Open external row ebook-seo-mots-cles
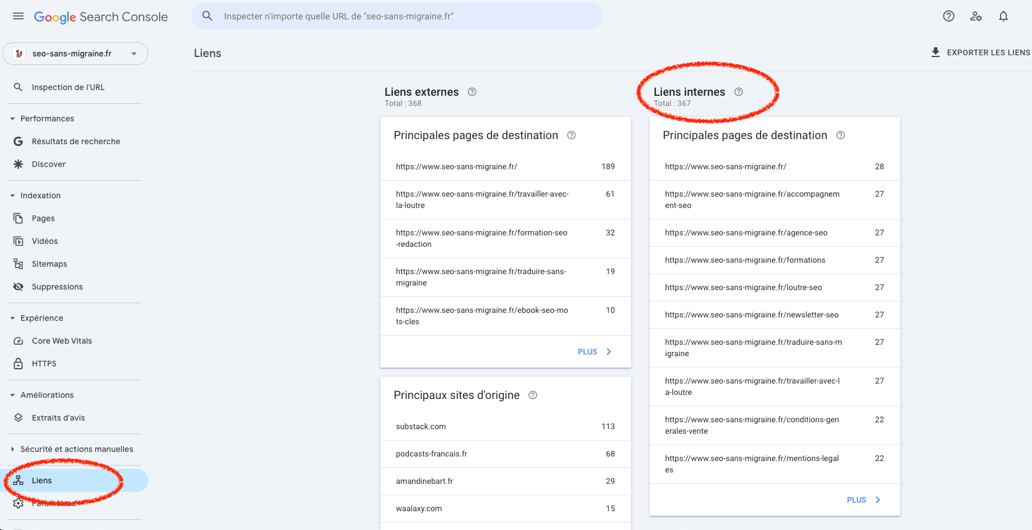Image resolution: width=1032 pixels, height=530 pixels. pyautogui.click(x=506, y=316)
